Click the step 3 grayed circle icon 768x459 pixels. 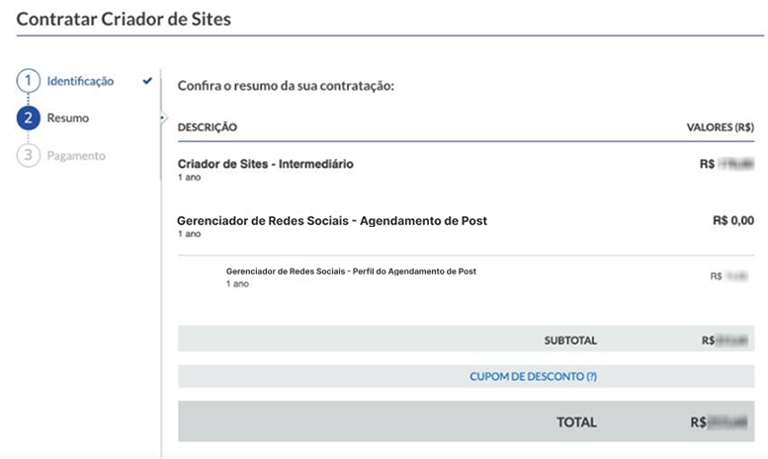click(x=28, y=155)
